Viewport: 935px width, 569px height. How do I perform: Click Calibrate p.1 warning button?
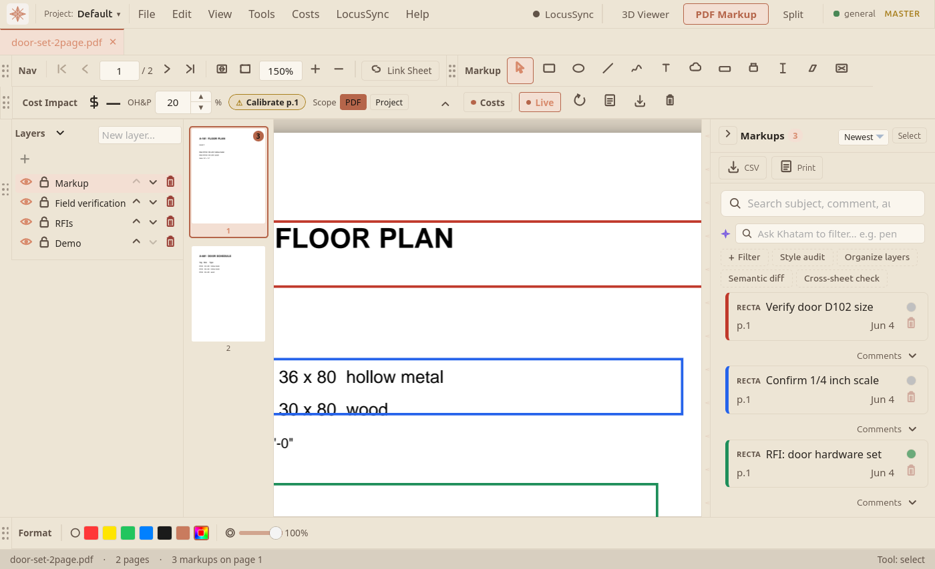267,102
